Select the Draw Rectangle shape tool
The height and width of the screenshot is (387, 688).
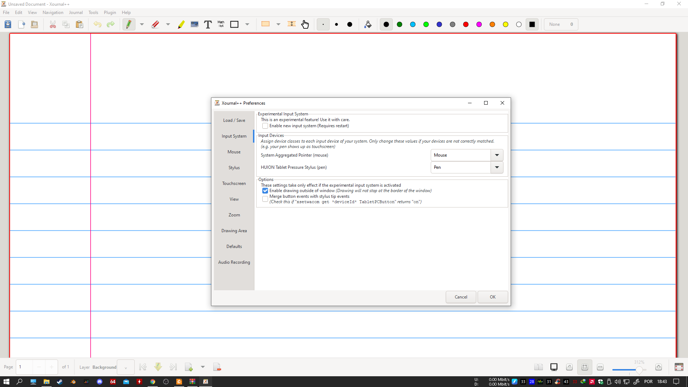234,24
